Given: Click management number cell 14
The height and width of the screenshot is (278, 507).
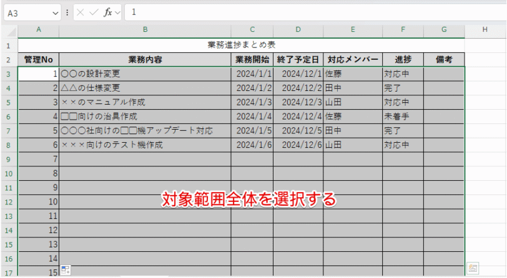Looking at the screenshot, I should pos(39,259).
